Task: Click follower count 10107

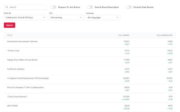Action: 126,41
